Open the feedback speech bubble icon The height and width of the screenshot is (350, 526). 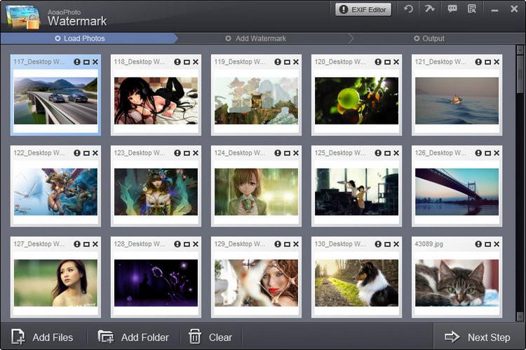pyautogui.click(x=452, y=8)
